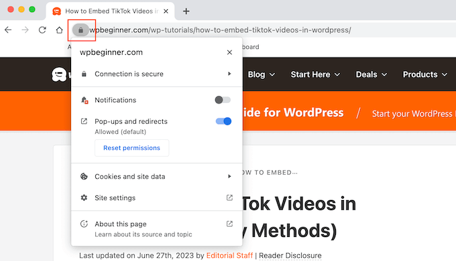Open Start Here navigation menu

point(315,74)
